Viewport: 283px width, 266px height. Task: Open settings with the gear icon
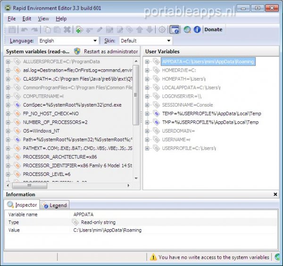click(x=162, y=30)
